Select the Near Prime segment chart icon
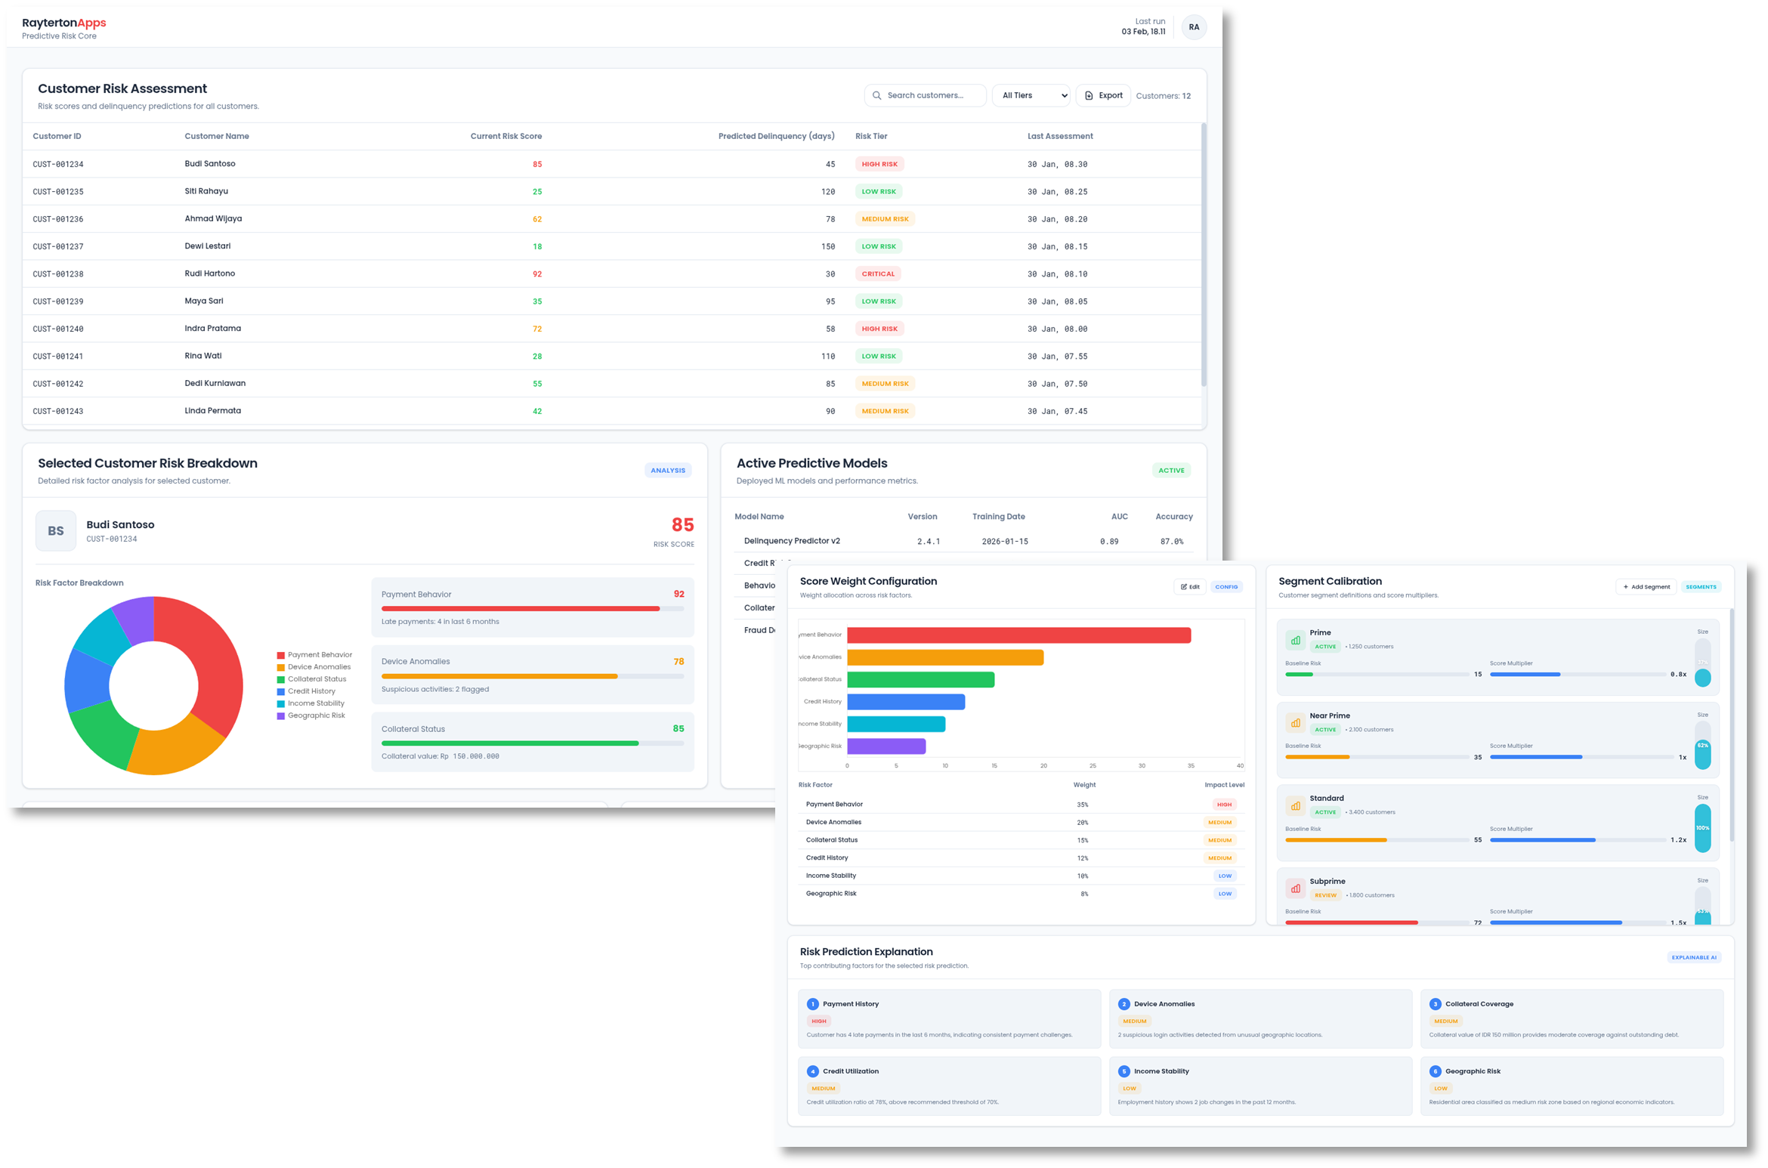The image size is (1768, 1168). [1295, 722]
